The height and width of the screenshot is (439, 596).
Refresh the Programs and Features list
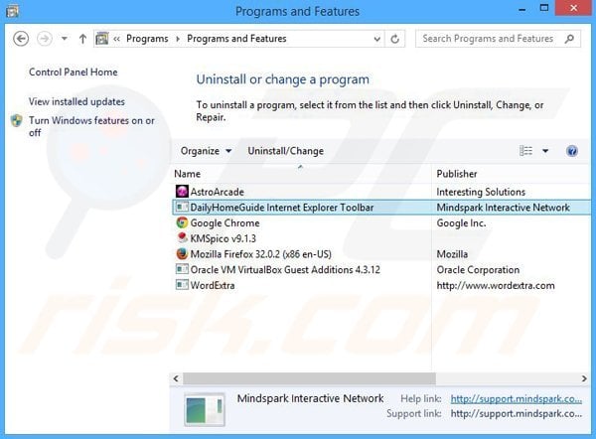pyautogui.click(x=395, y=39)
